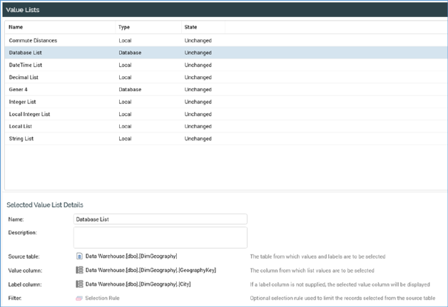
Task: Click the Source table document icon
Action: pos(79,256)
